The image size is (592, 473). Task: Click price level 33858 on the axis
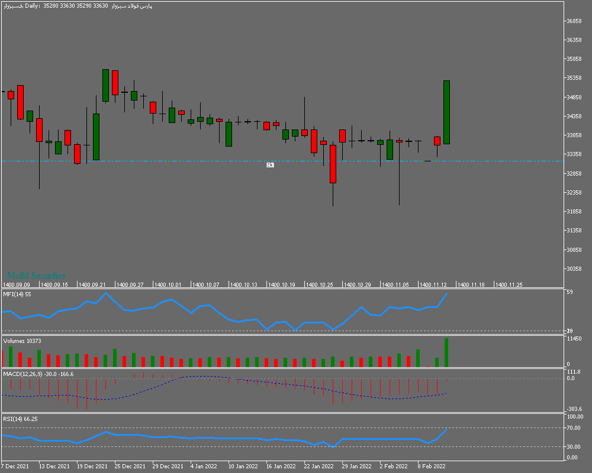(574, 135)
